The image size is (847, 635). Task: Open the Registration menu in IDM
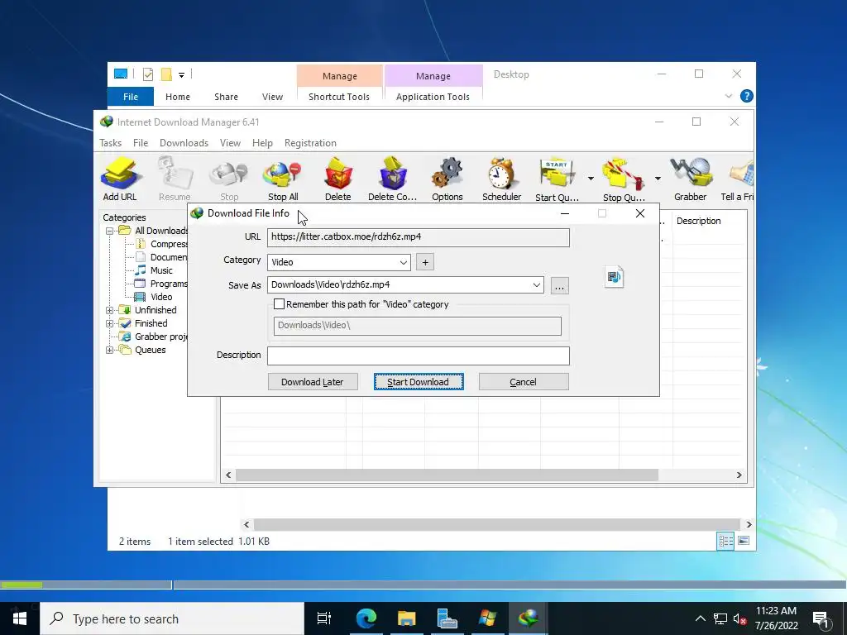pyautogui.click(x=310, y=143)
